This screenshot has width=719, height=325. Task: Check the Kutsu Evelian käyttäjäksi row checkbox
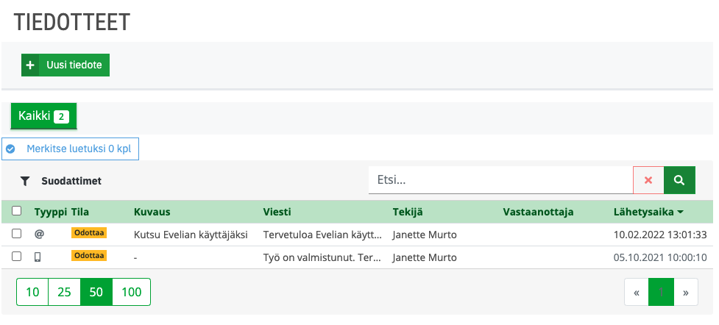[x=17, y=235]
